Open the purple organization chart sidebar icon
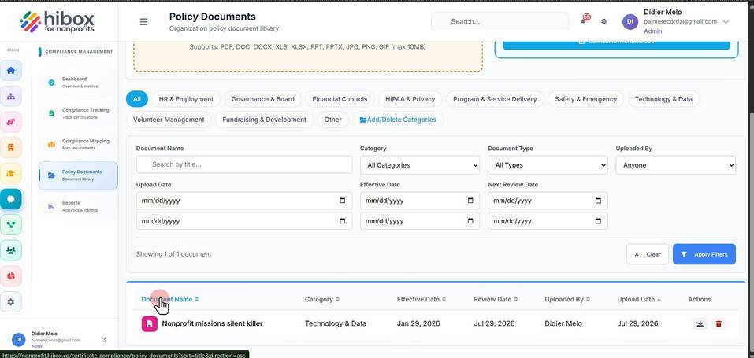 (10, 96)
